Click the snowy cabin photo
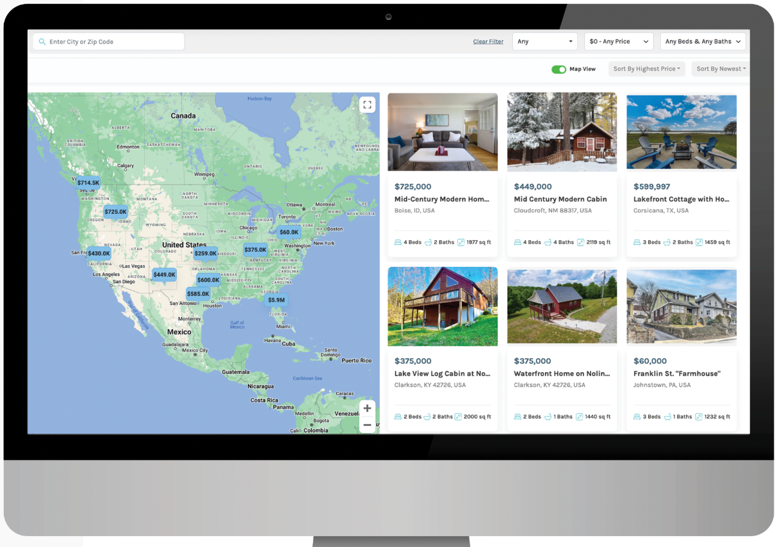Image resolution: width=777 pixels, height=547 pixels. pos(562,132)
